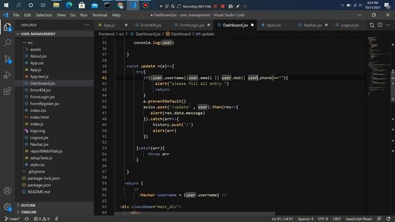Image resolution: width=395 pixels, height=222 pixels.
Task: Open About.jsx in explorer
Action: coord(38,56)
